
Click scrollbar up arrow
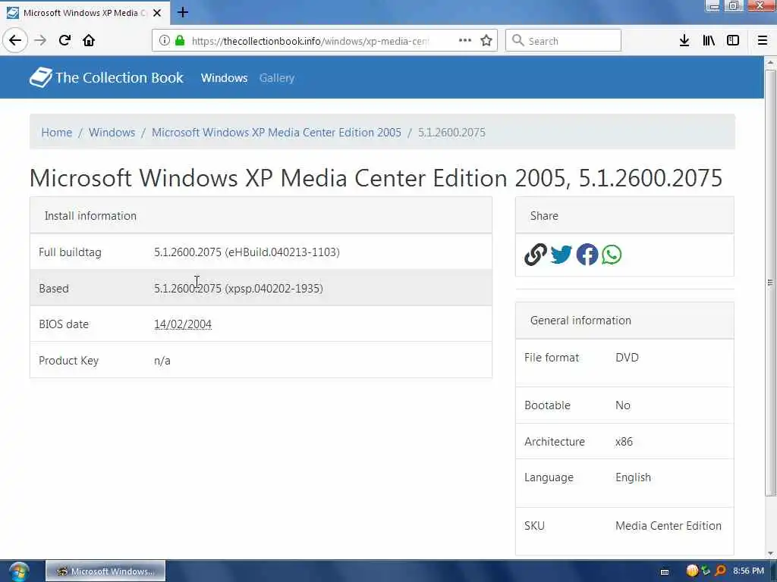click(x=770, y=63)
